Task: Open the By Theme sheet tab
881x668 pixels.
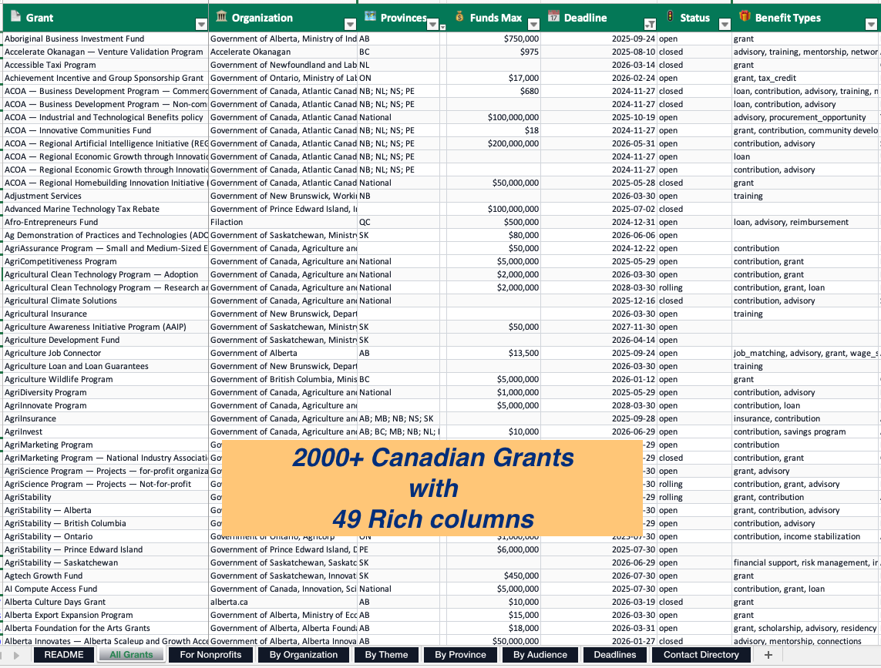Action: [x=387, y=654]
